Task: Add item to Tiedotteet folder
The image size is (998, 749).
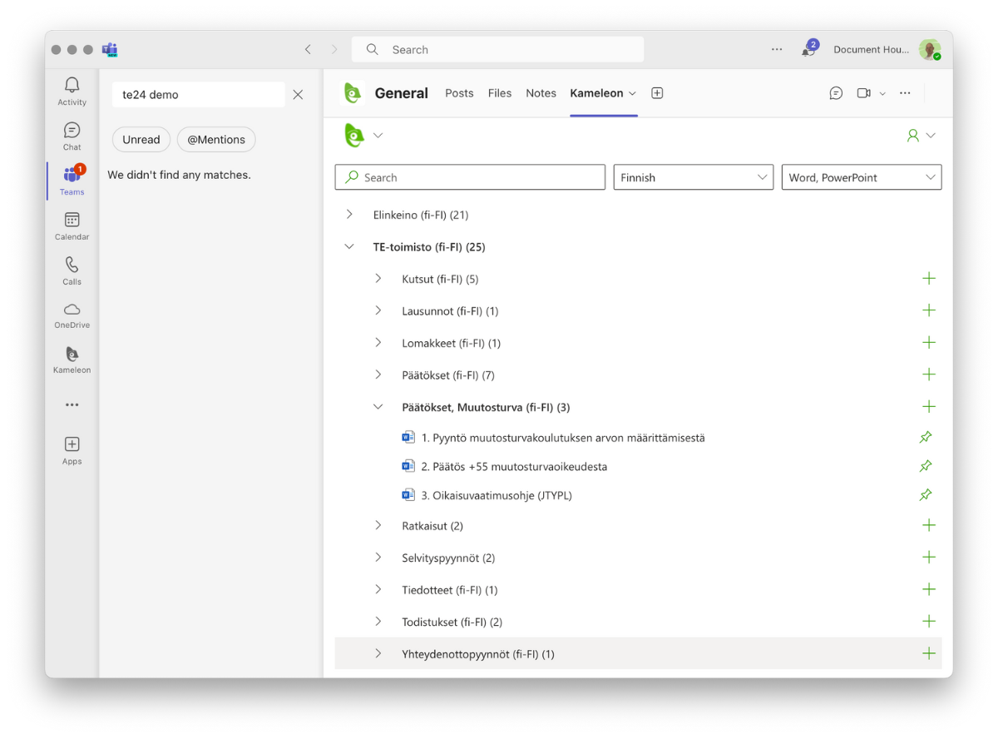Action: click(929, 589)
